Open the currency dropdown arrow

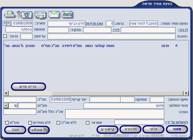click(x=6, y=106)
